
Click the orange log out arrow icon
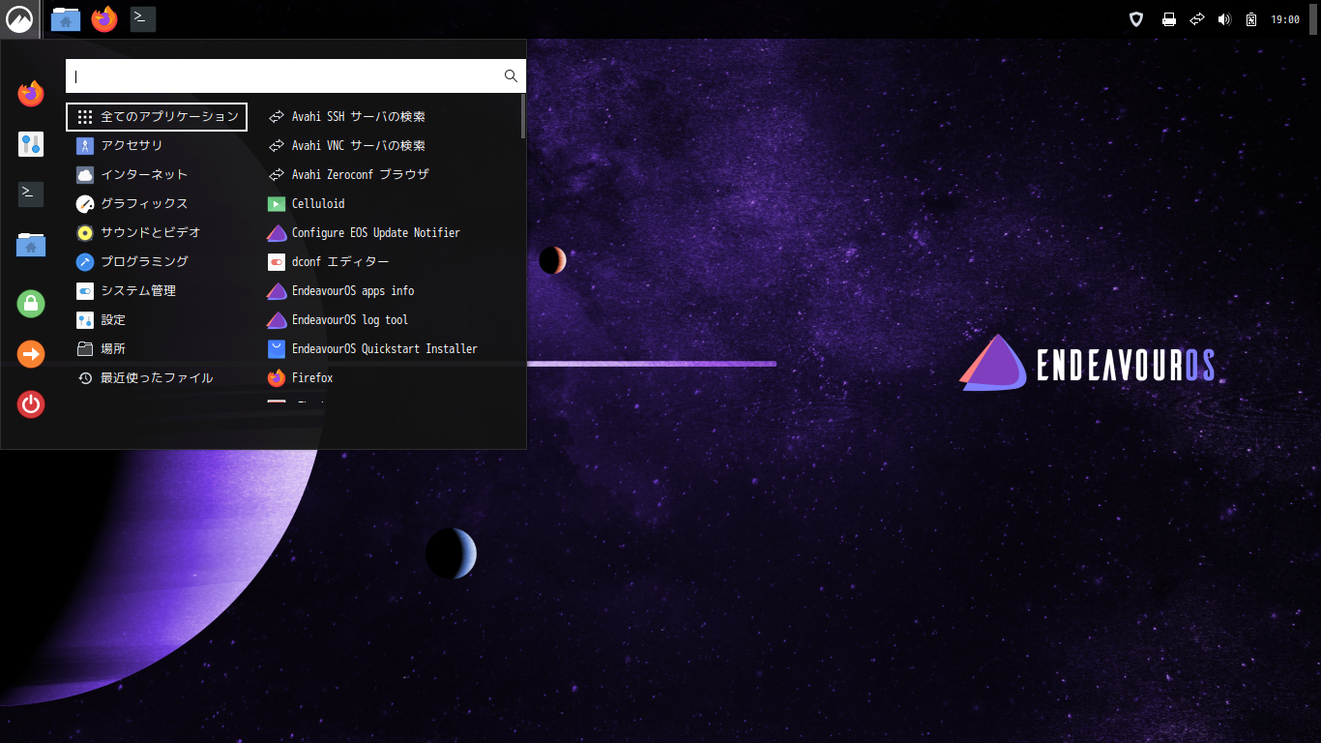point(31,354)
